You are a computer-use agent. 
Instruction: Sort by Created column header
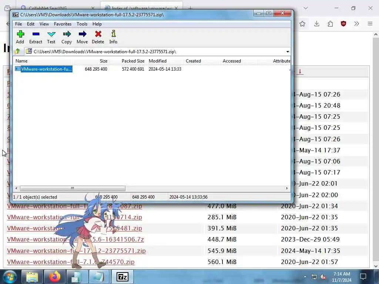tap(202, 61)
